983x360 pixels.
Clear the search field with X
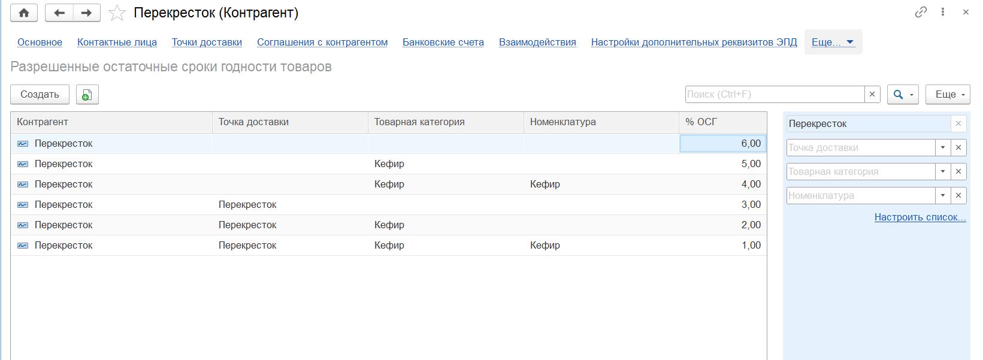tap(872, 94)
